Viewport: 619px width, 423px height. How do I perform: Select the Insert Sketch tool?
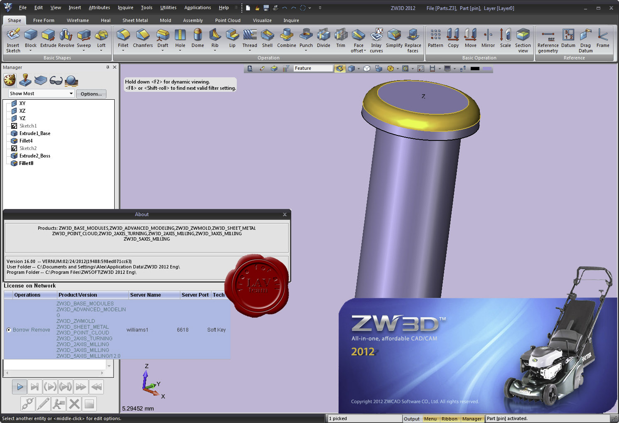[13, 40]
